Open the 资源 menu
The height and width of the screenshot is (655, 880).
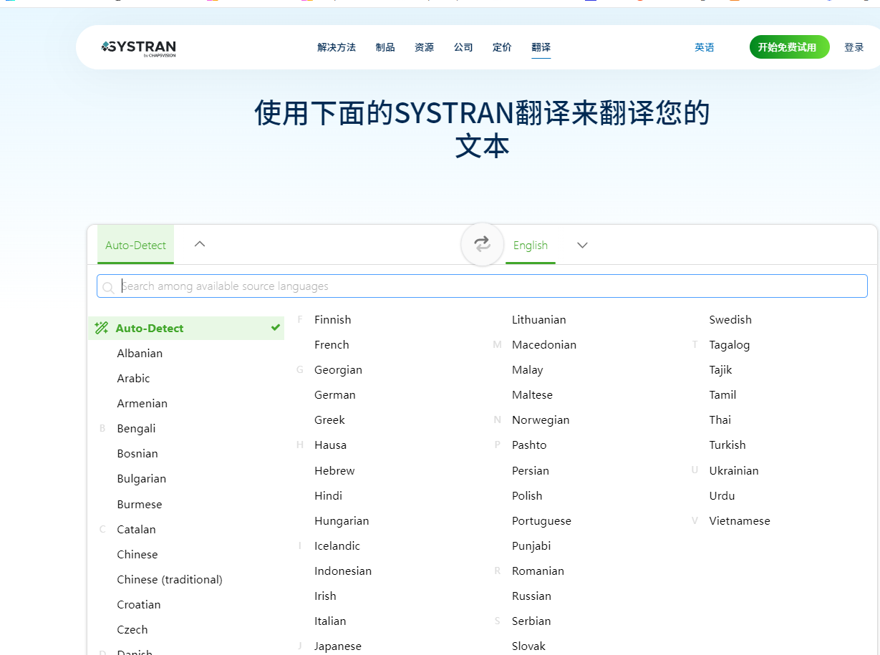(424, 47)
